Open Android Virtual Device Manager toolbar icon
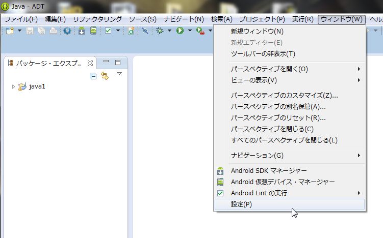383x238 pixels. tap(93, 31)
